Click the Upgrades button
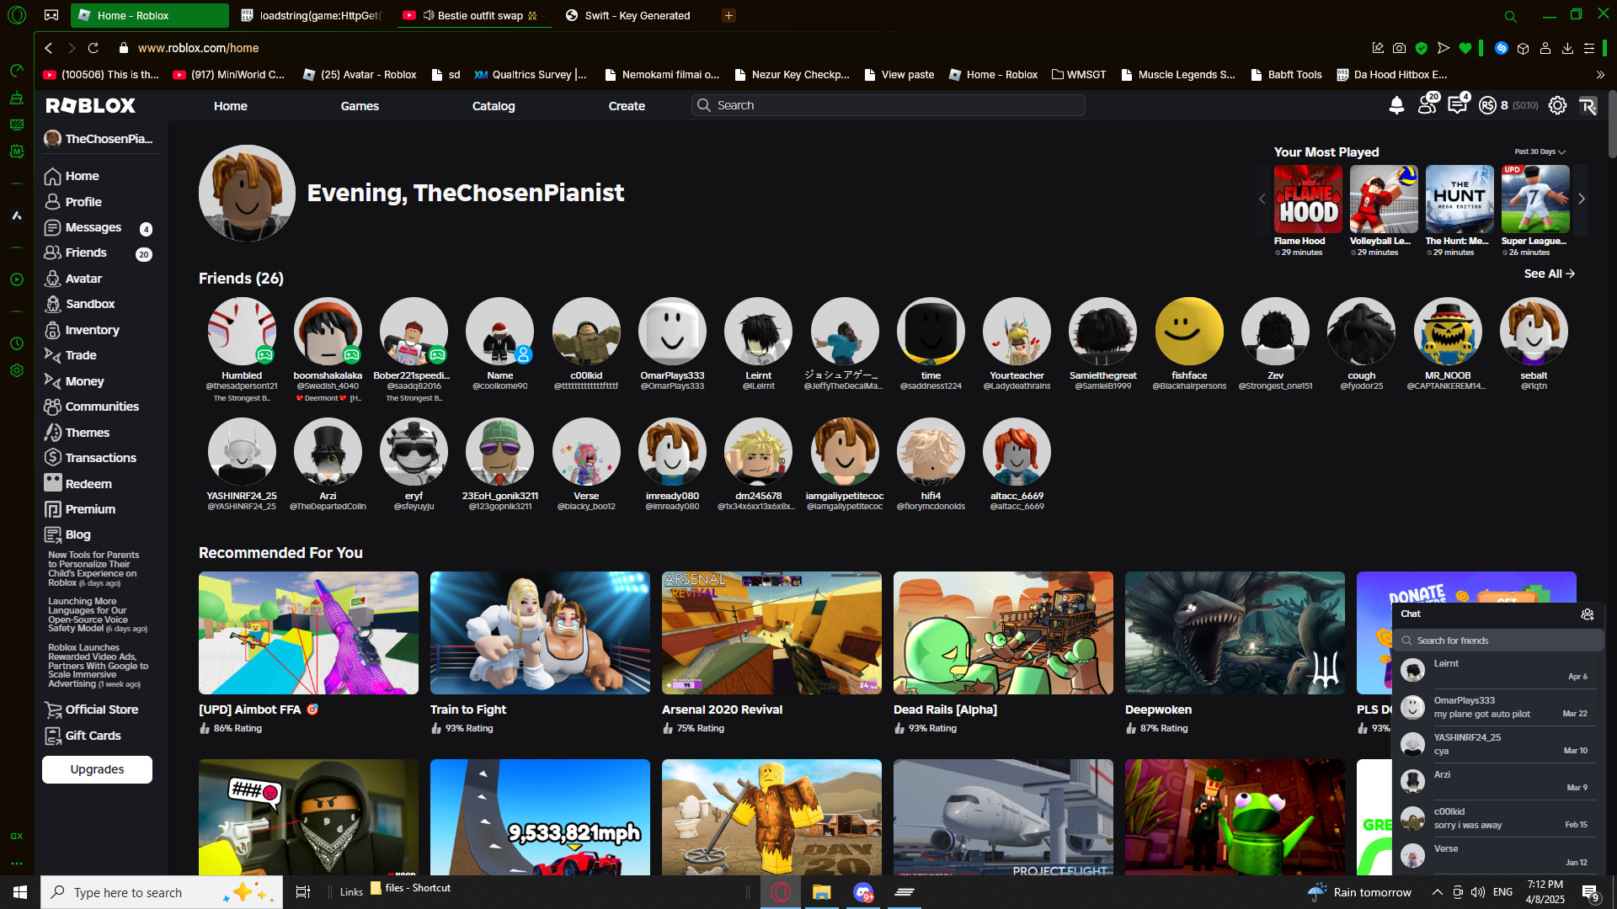Image resolution: width=1617 pixels, height=909 pixels. 97,769
